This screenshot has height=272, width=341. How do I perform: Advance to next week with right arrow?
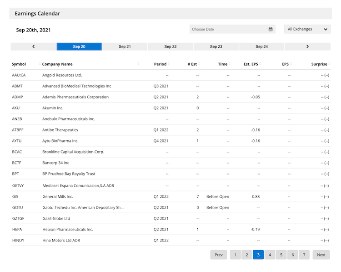pyautogui.click(x=307, y=46)
